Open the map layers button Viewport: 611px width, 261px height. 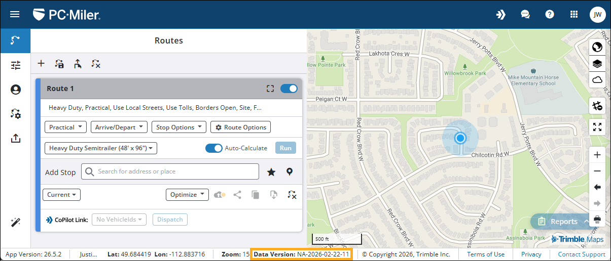[x=597, y=64]
